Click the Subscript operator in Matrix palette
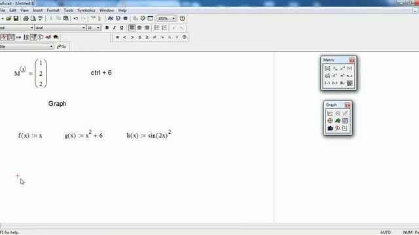 pos(335,69)
